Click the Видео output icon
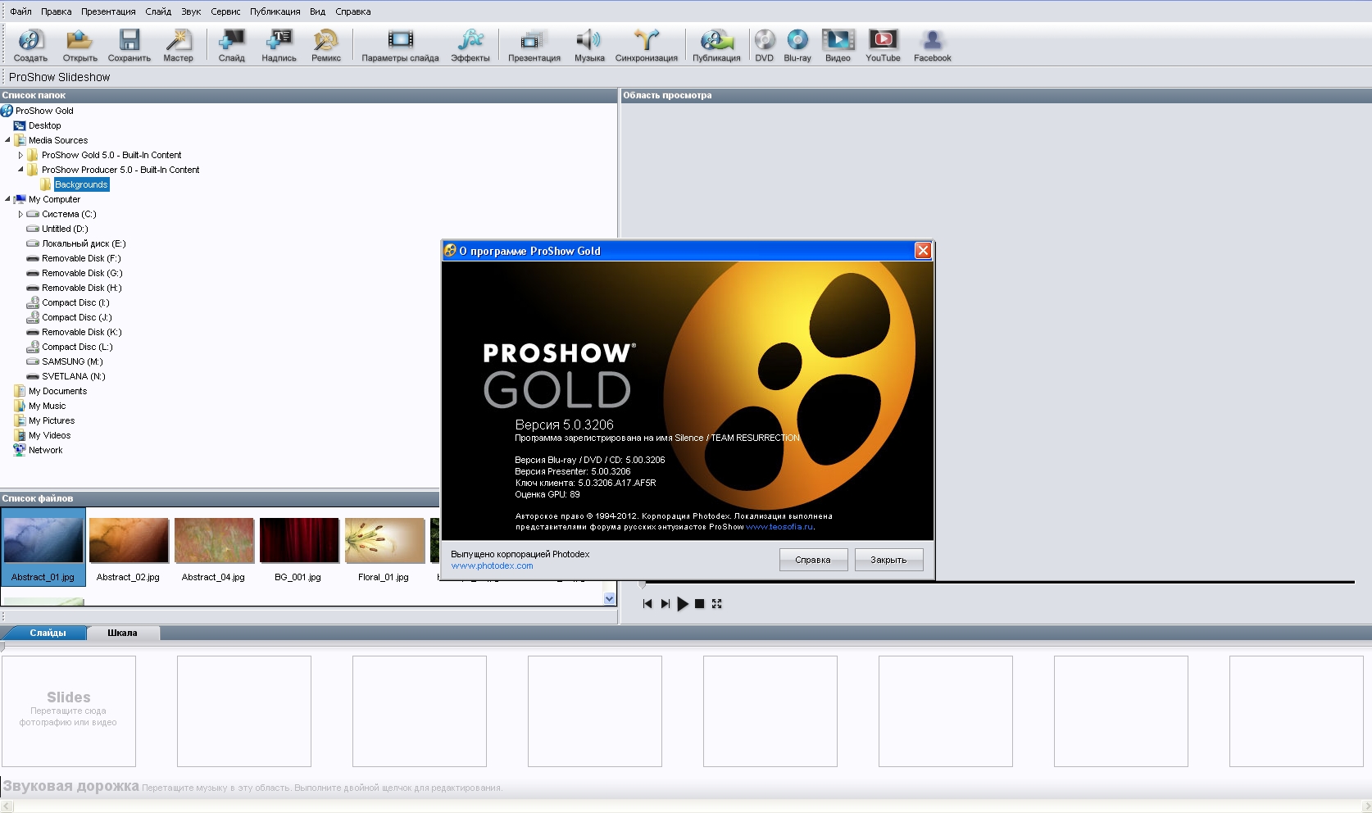 (x=838, y=45)
